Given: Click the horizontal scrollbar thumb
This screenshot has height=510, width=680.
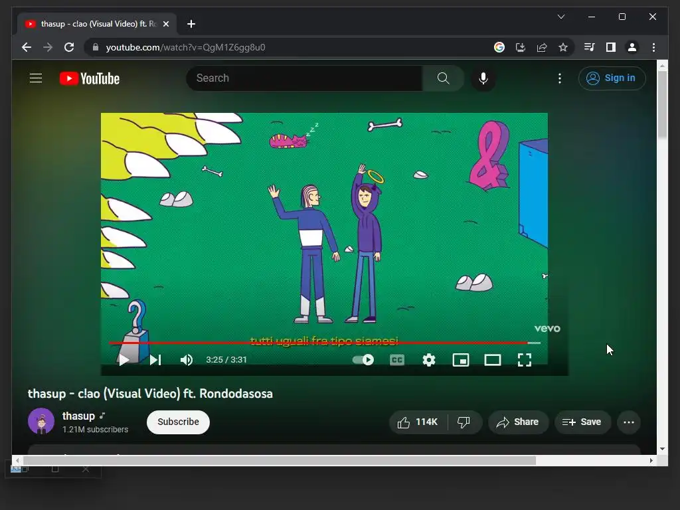Looking at the screenshot, I should (280, 461).
